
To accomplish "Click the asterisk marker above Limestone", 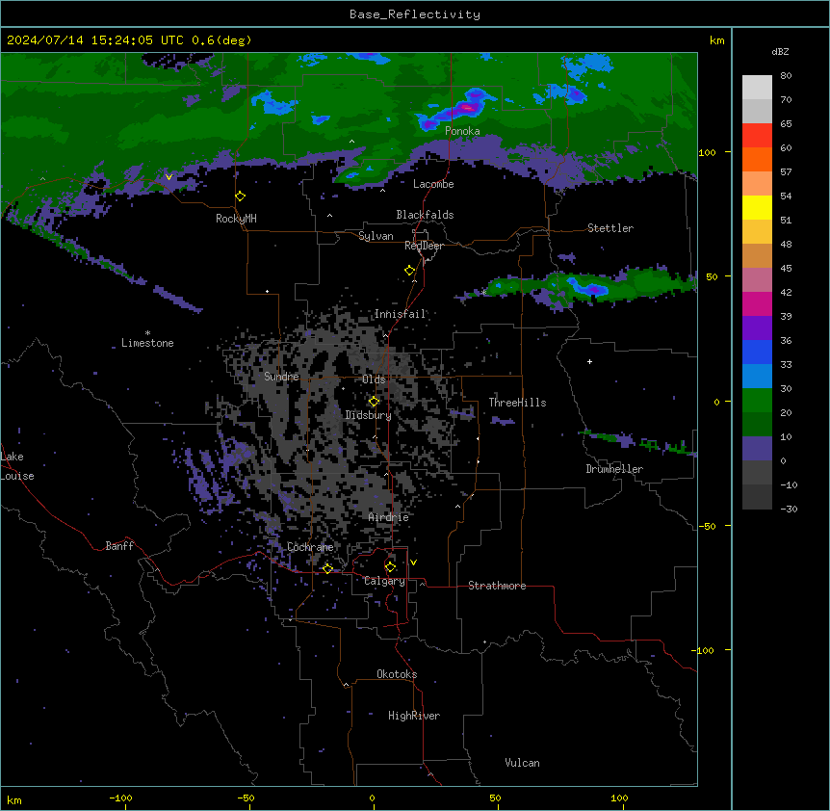I will (147, 333).
